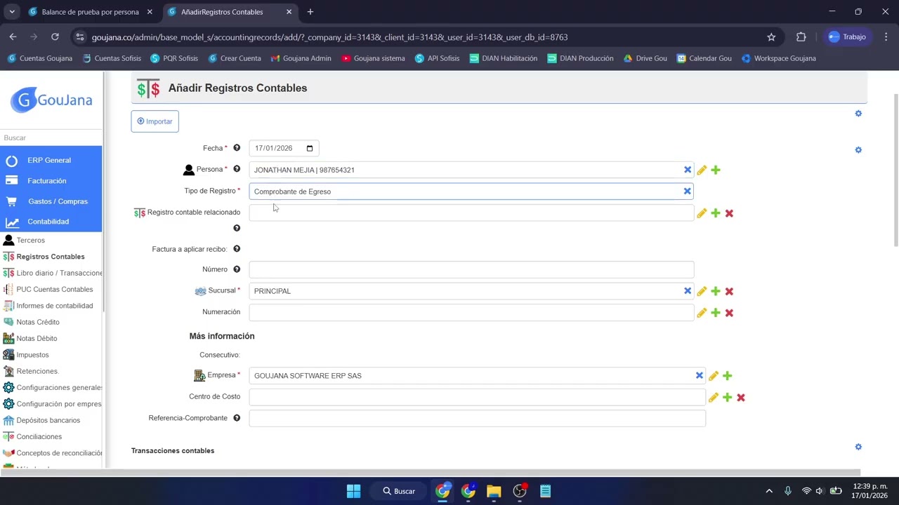Switch to Balance de prueba por persona tab
Screen dimensions: 899x505
pos(90,12)
